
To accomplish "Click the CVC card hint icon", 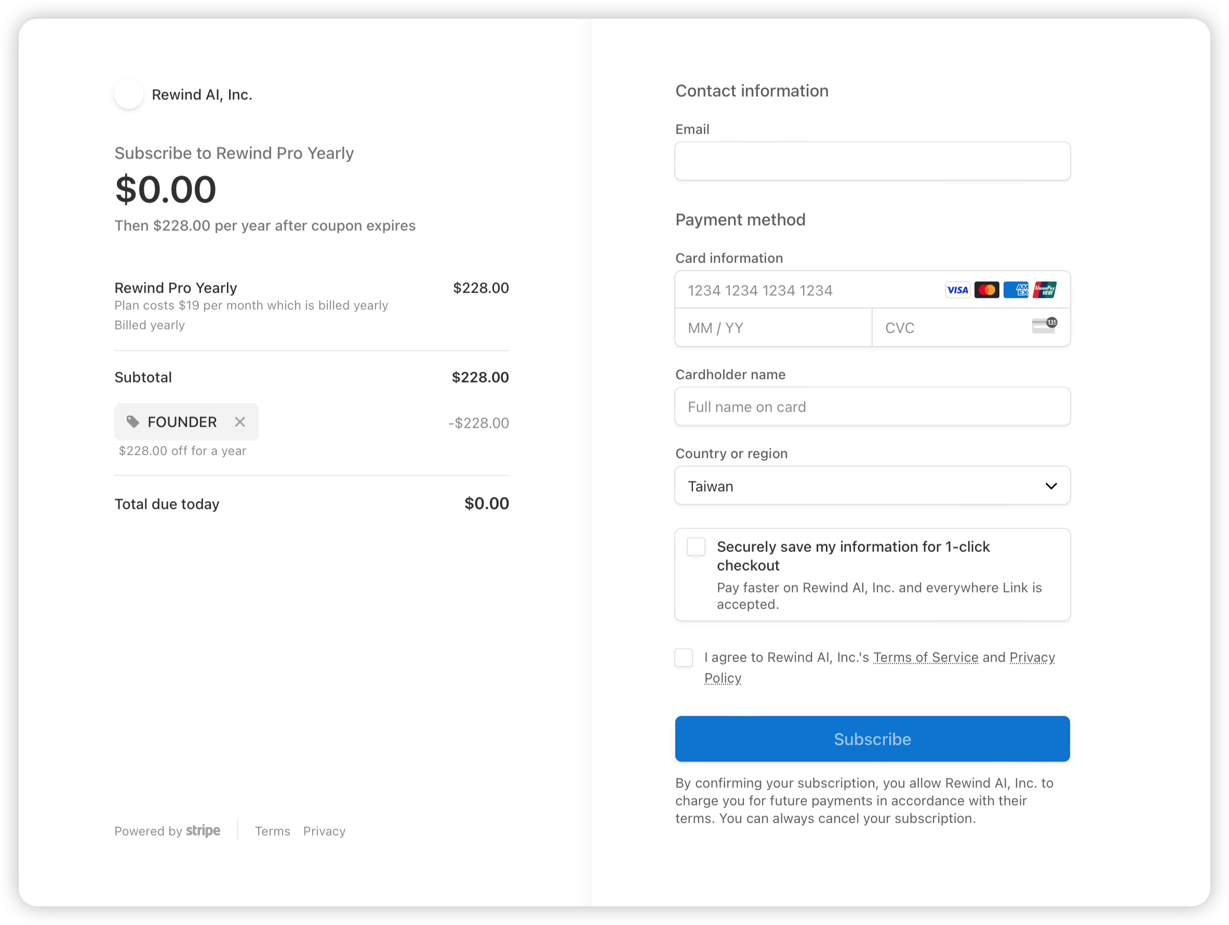I will coord(1045,326).
